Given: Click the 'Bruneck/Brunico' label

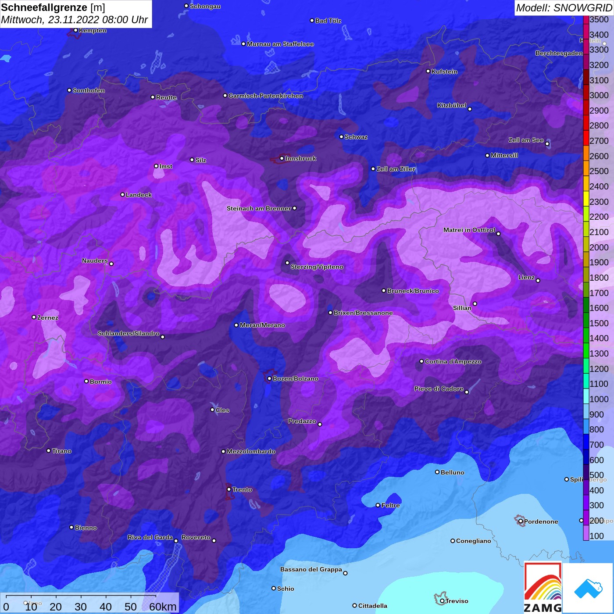Looking at the screenshot, I should coord(413,291).
